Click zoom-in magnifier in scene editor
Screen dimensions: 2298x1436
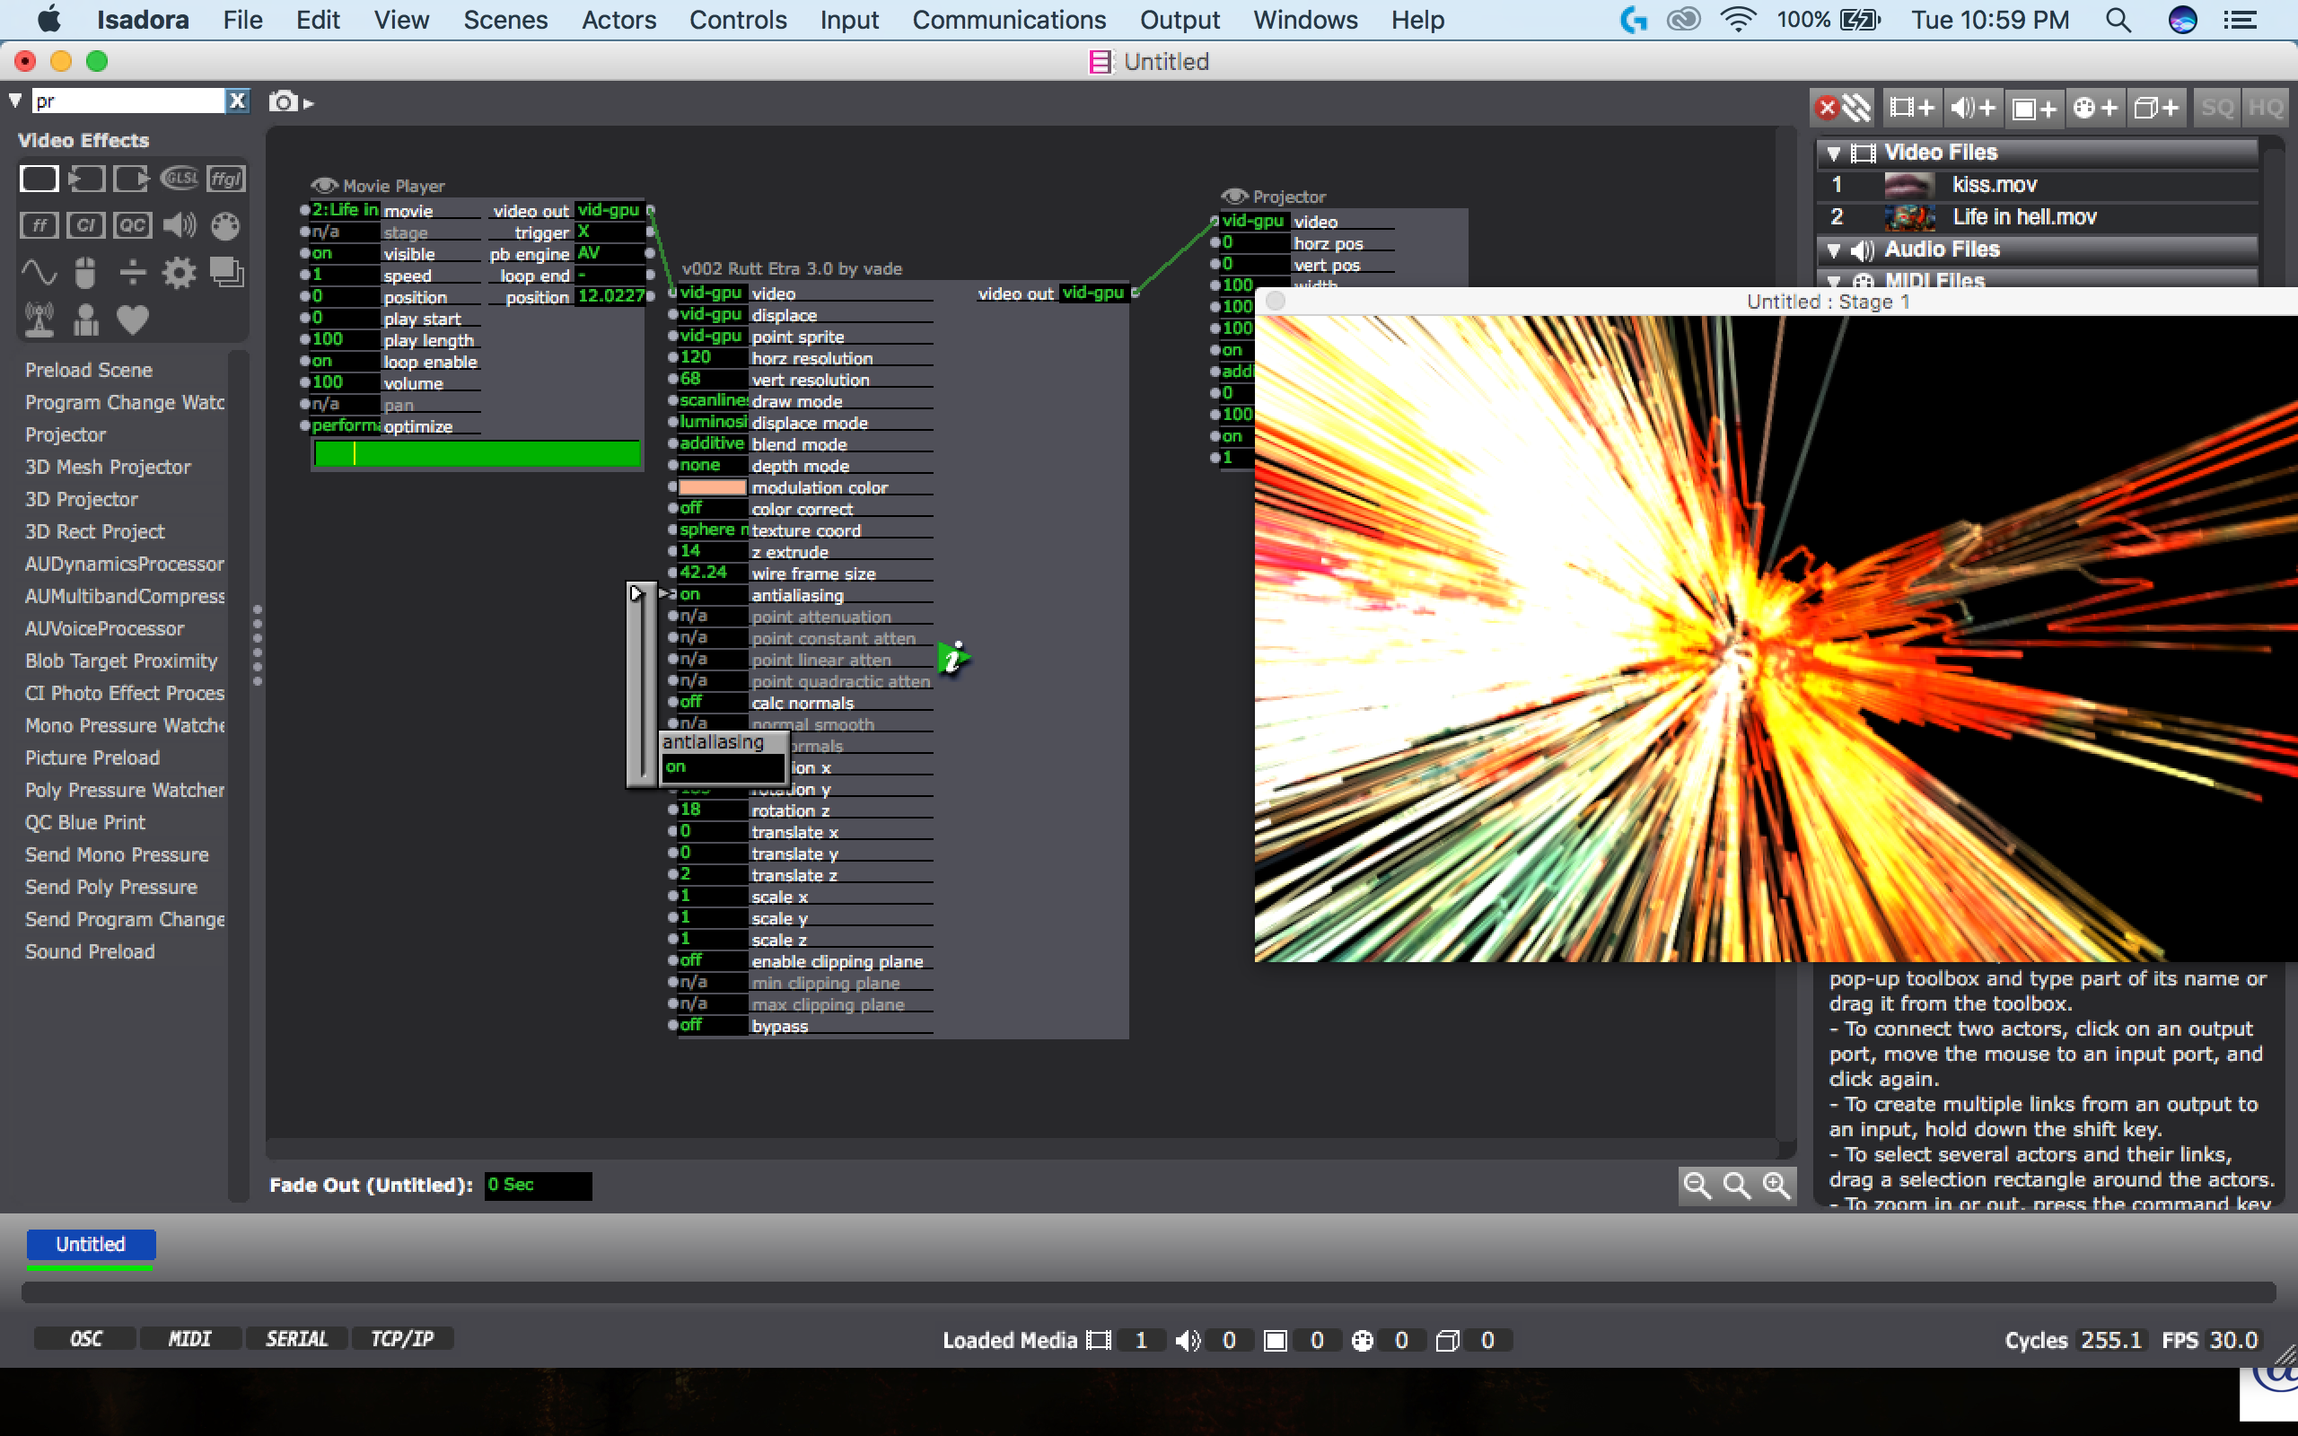pyautogui.click(x=1776, y=1186)
